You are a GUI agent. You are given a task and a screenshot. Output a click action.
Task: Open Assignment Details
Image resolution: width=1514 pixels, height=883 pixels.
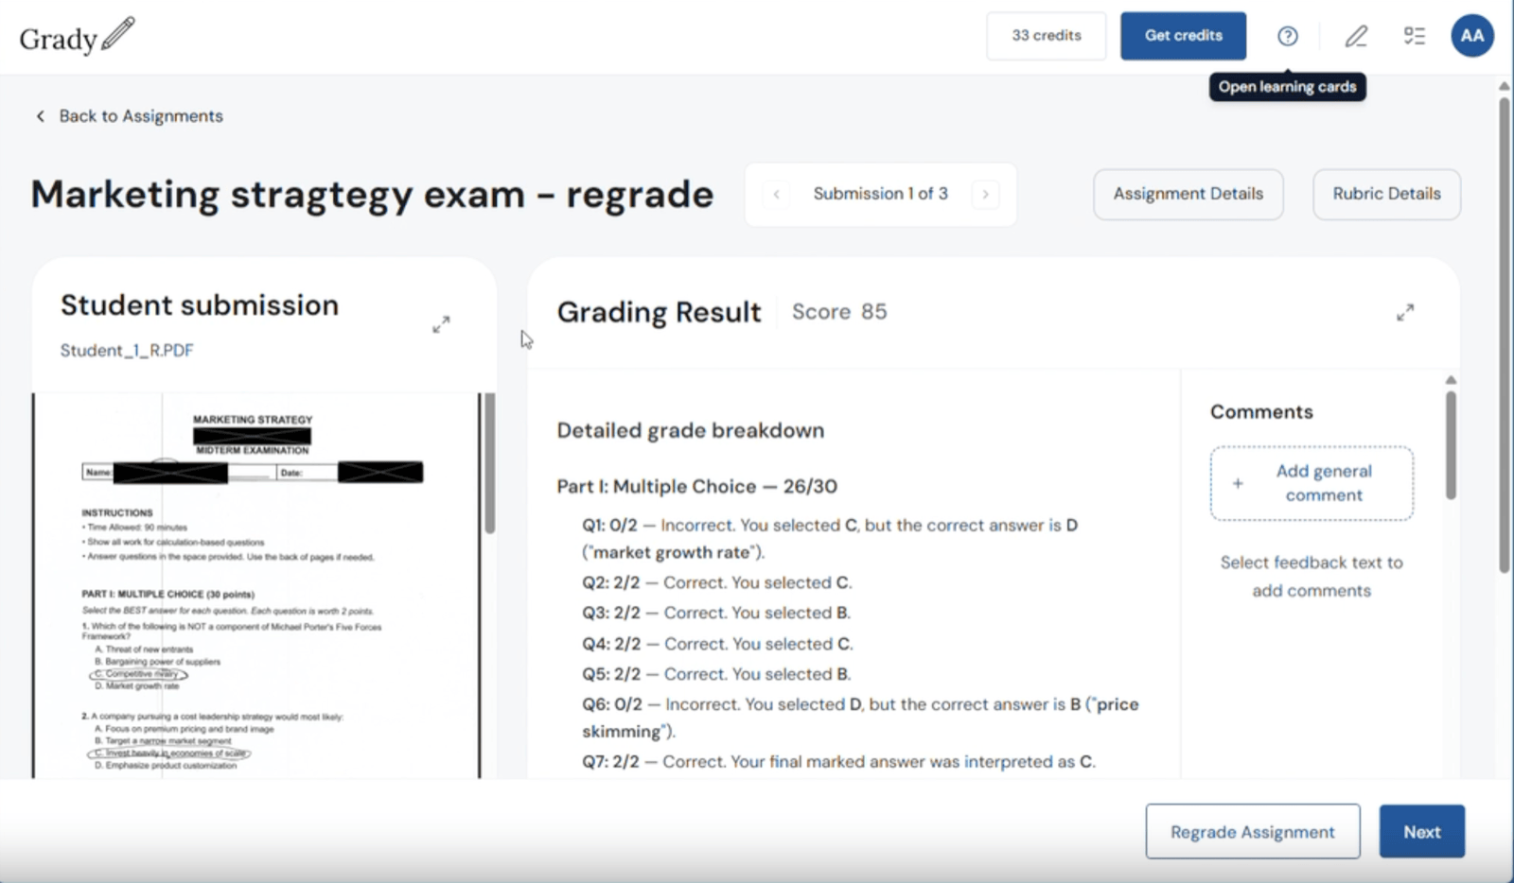tap(1188, 194)
